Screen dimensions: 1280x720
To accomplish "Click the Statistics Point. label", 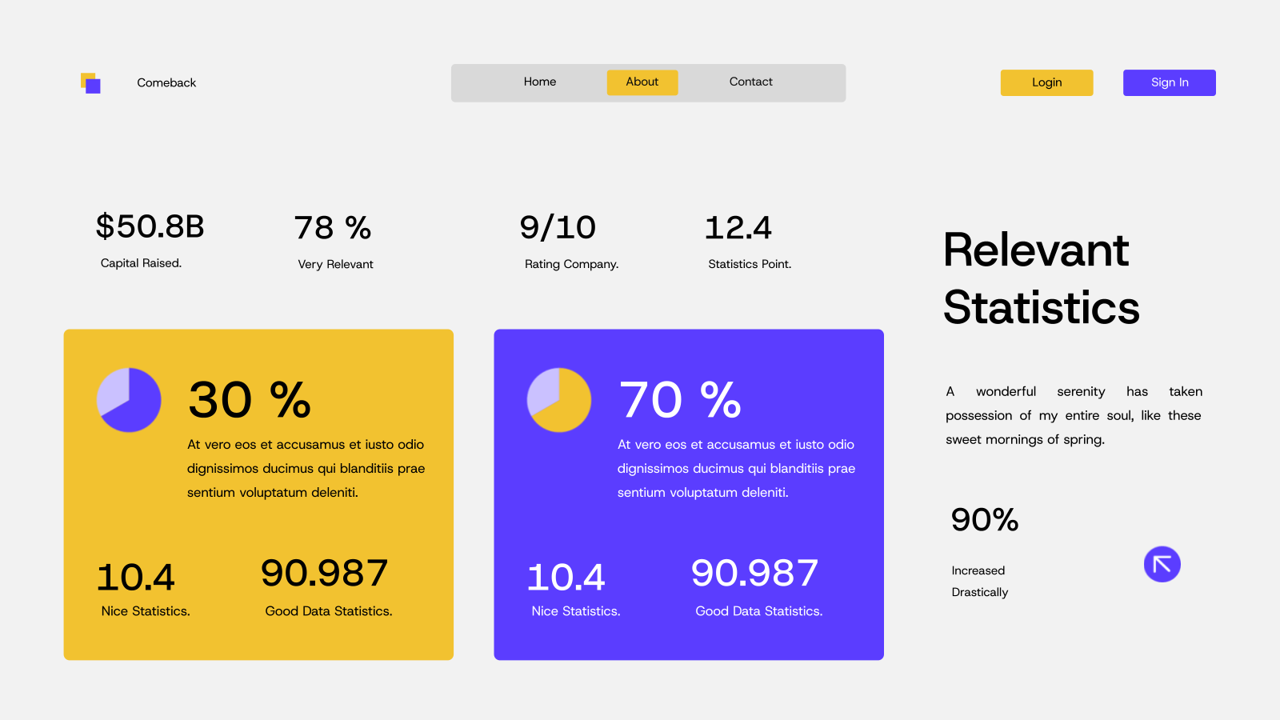I will tap(750, 265).
